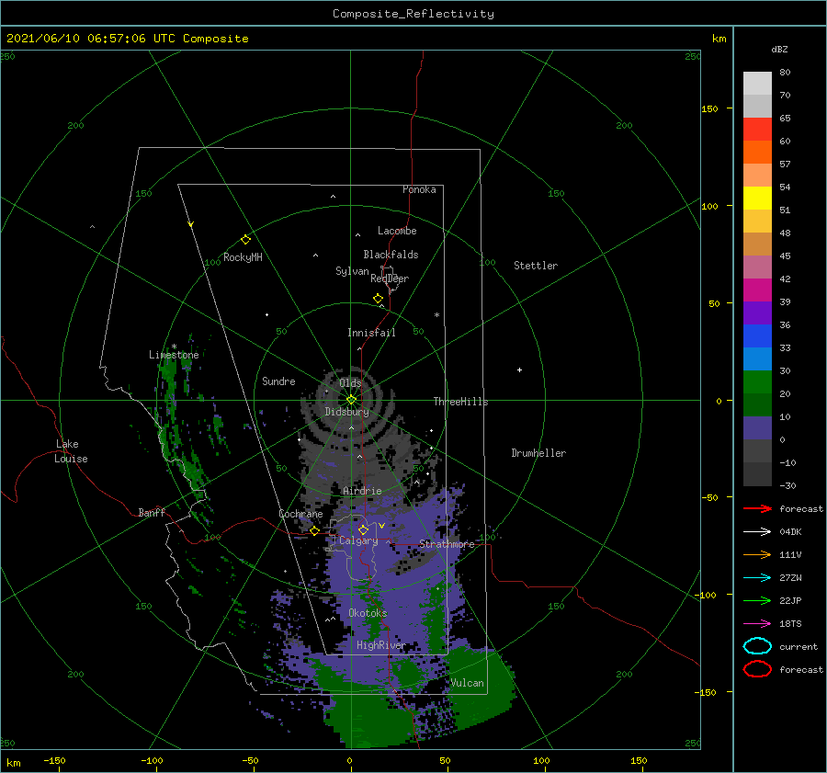
Task: Click the Stettler label
Action: coord(536,266)
